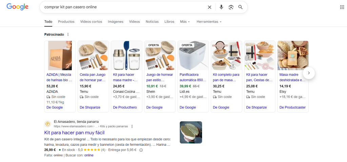This screenshot has width=347, height=162.
Task: Clear the search box with the X icon
Action: tap(209, 7)
